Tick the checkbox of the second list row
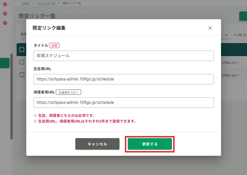 pos(22,75)
